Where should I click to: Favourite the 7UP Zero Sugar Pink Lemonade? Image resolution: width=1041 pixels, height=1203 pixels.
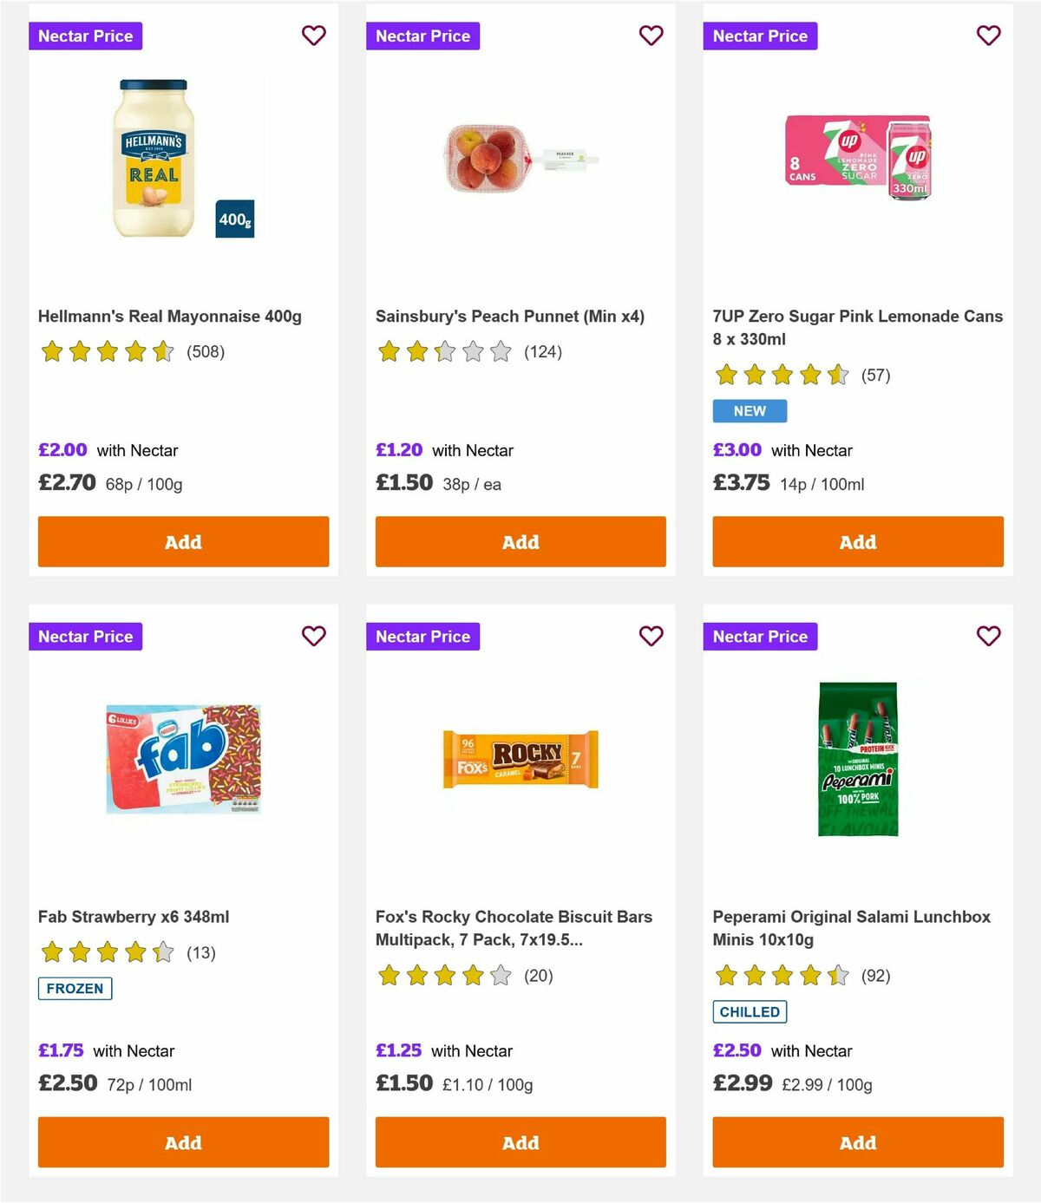tap(988, 36)
